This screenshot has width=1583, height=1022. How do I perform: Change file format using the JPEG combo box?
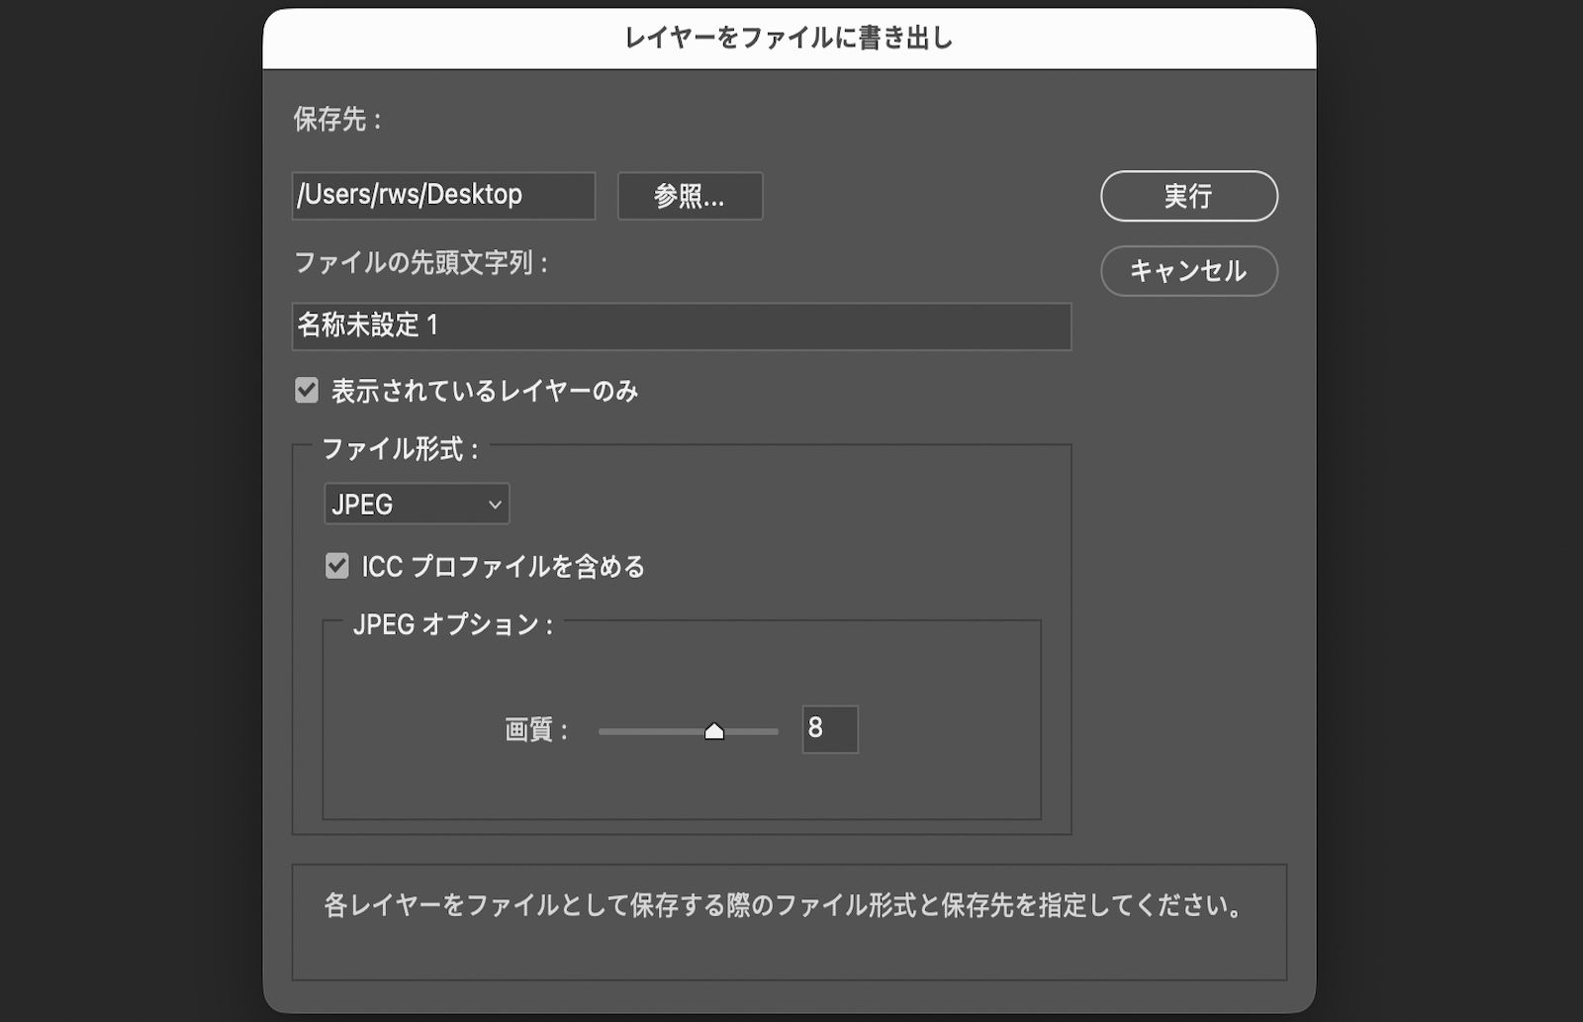point(417,504)
